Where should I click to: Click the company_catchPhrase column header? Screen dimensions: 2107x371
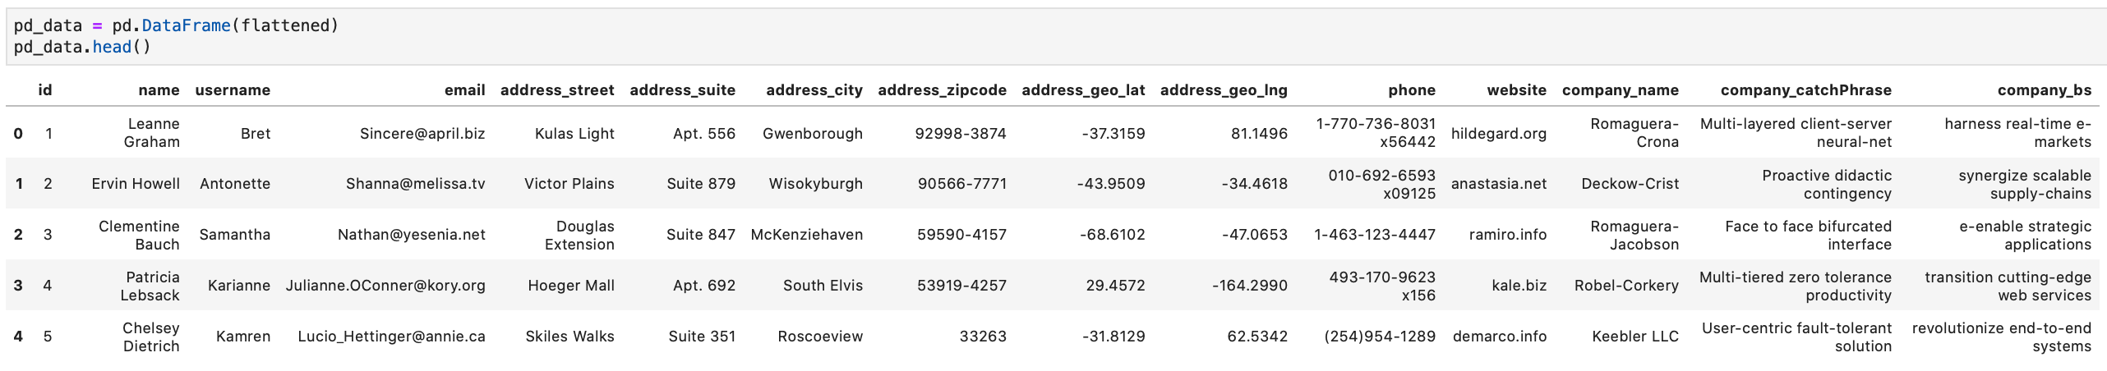pos(1805,90)
